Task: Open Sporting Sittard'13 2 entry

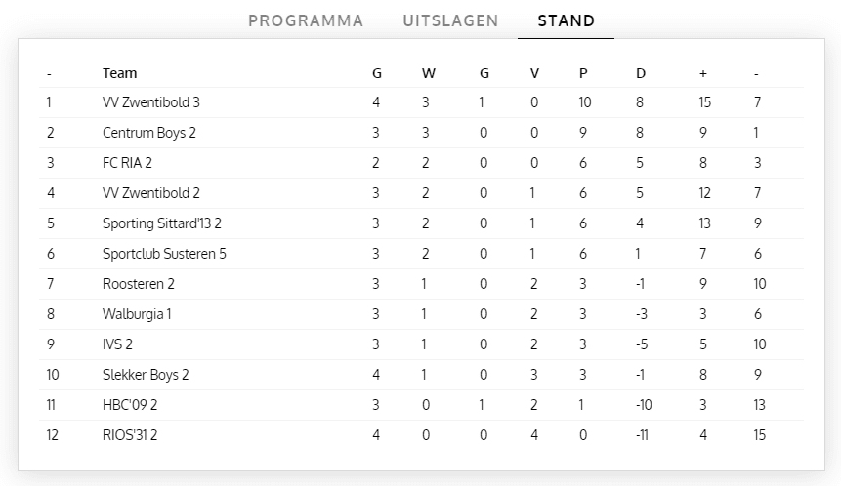Action: 162,223
